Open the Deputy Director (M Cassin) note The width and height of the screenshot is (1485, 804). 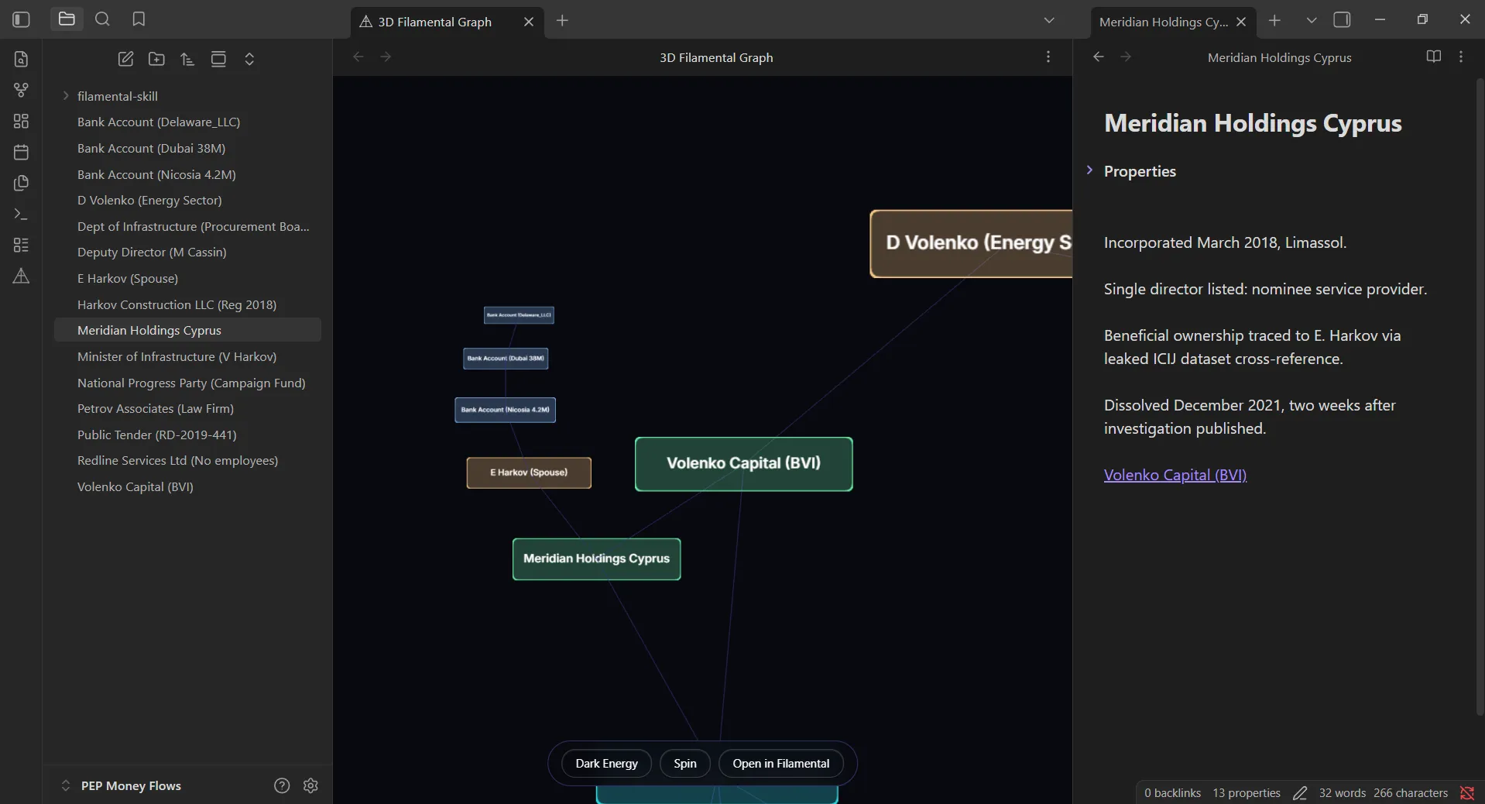pyautogui.click(x=187, y=252)
